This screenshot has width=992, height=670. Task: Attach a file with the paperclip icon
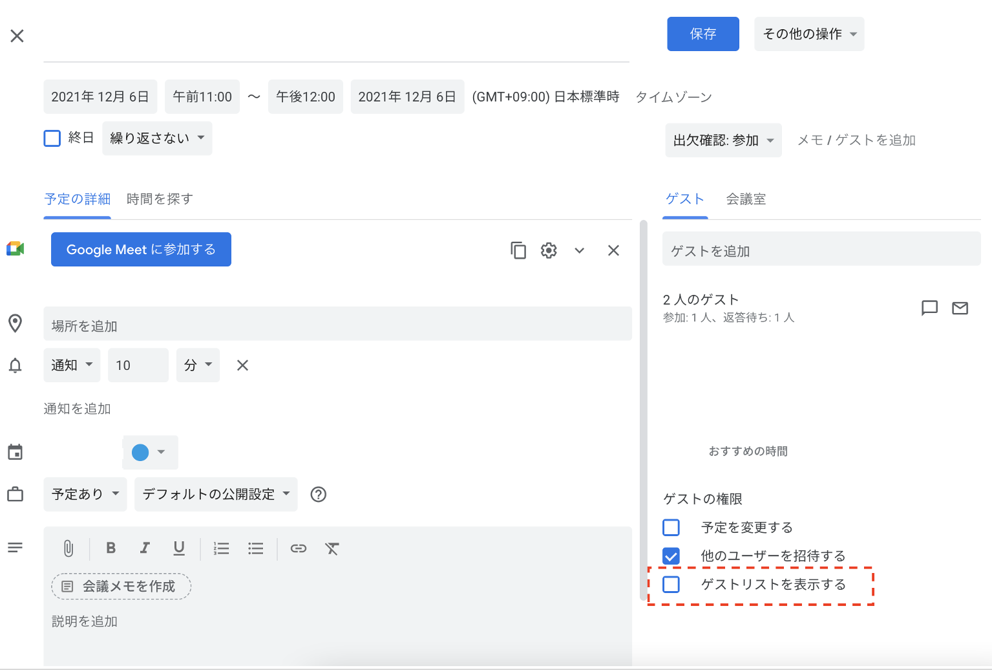point(69,548)
